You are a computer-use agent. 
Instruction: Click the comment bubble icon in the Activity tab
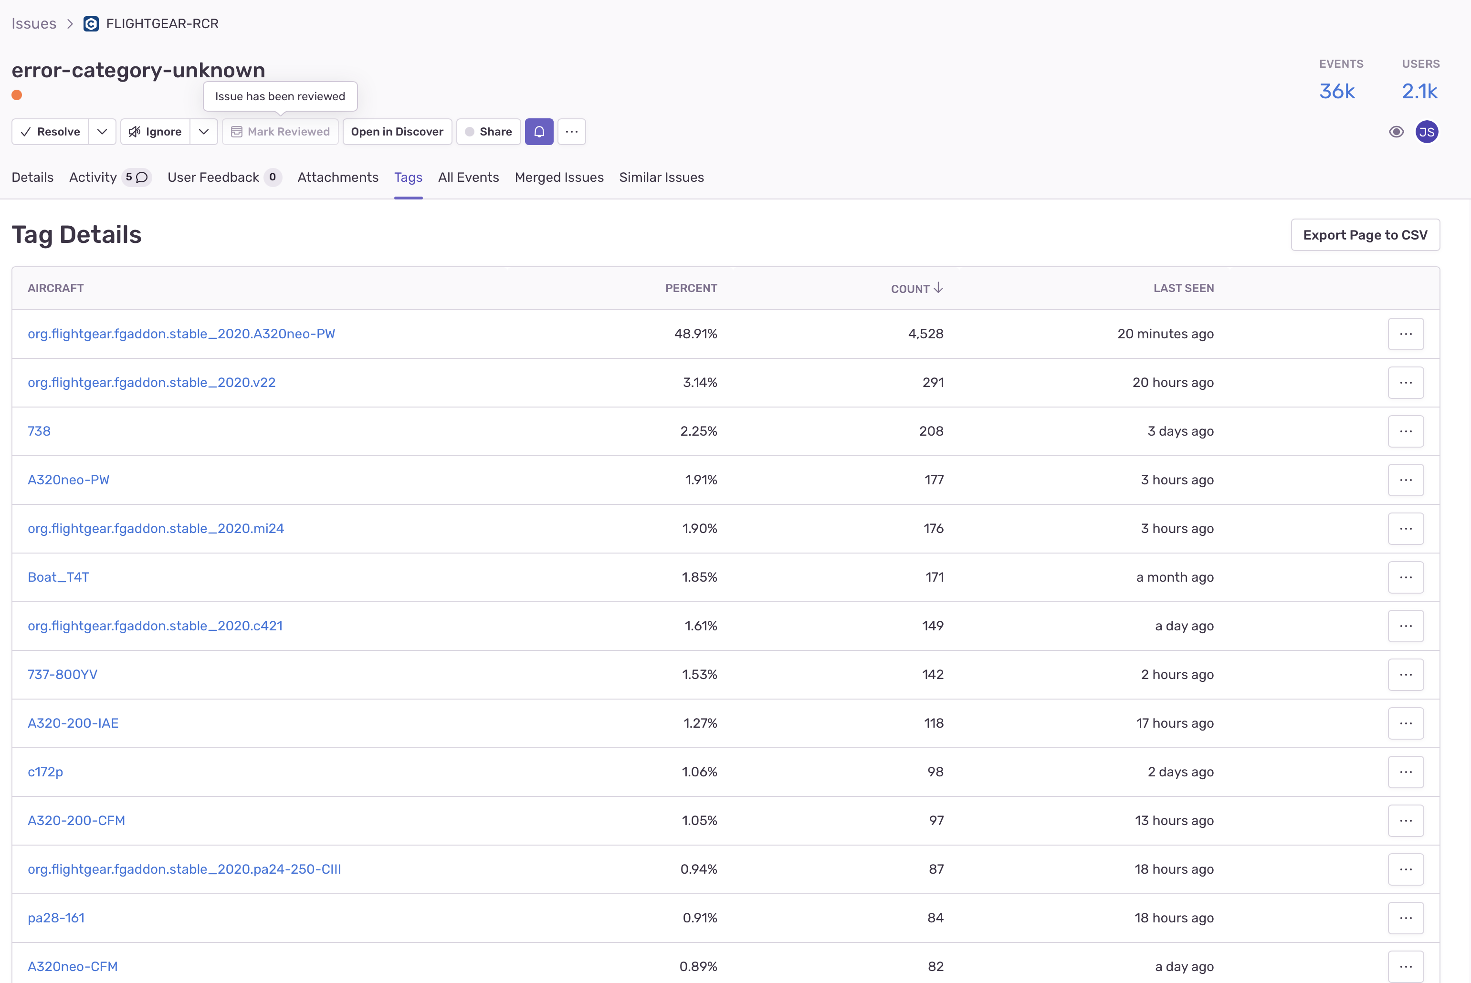[x=142, y=178]
